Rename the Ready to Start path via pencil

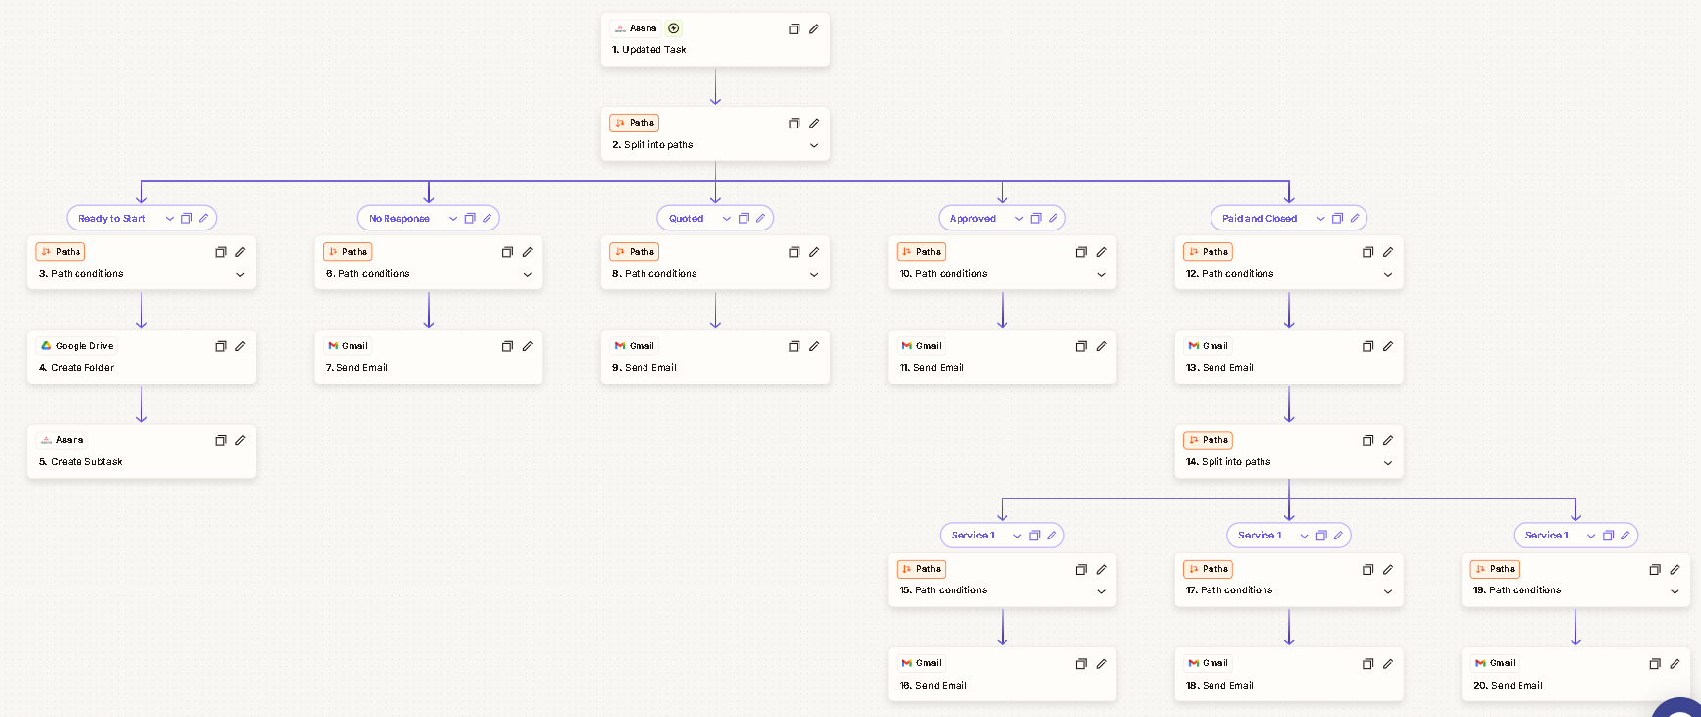[x=204, y=218]
